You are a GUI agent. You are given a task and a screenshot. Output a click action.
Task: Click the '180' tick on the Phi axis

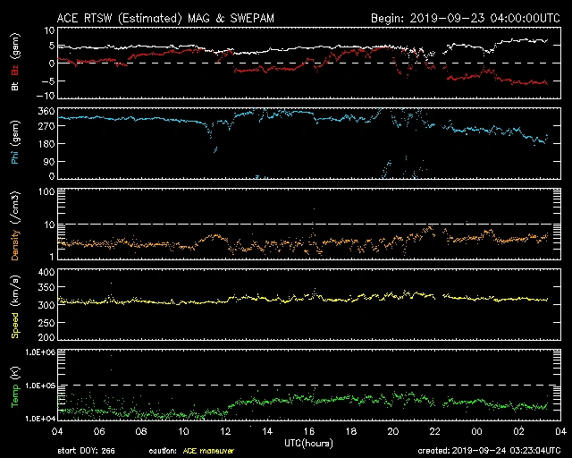coord(46,144)
